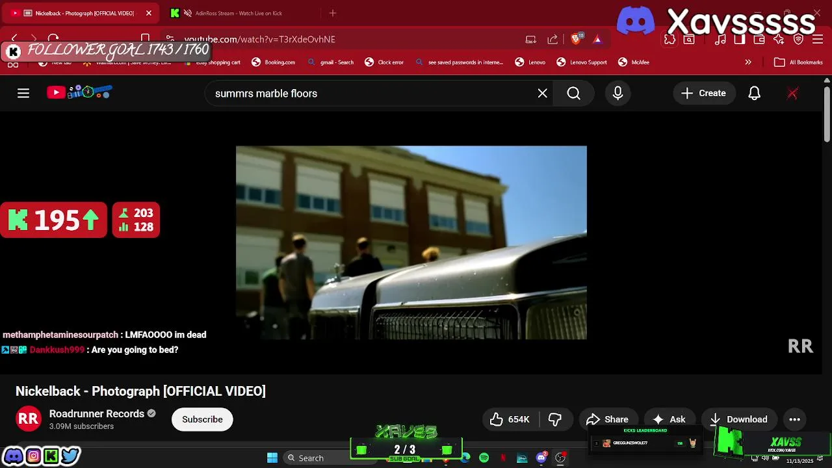Viewport: 832px width, 468px height.
Task: Open the cast screen icon
Action: point(531,39)
